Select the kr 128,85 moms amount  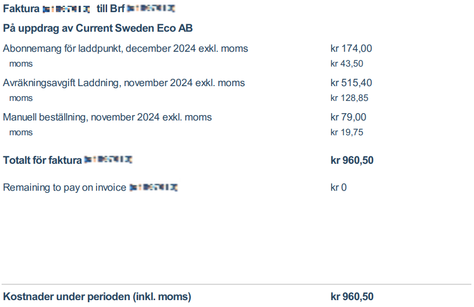click(349, 98)
